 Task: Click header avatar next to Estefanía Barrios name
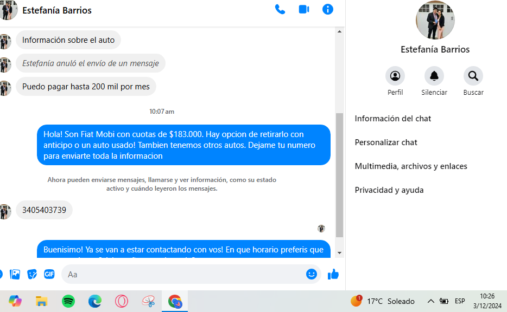(8, 10)
